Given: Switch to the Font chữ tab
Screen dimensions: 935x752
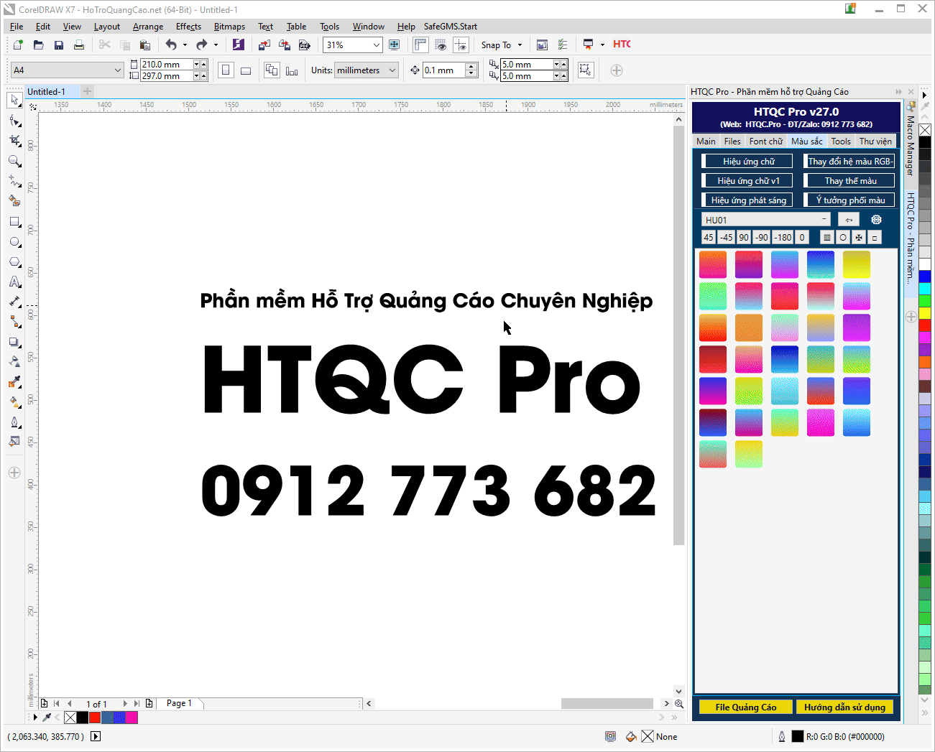Looking at the screenshot, I should [x=765, y=141].
